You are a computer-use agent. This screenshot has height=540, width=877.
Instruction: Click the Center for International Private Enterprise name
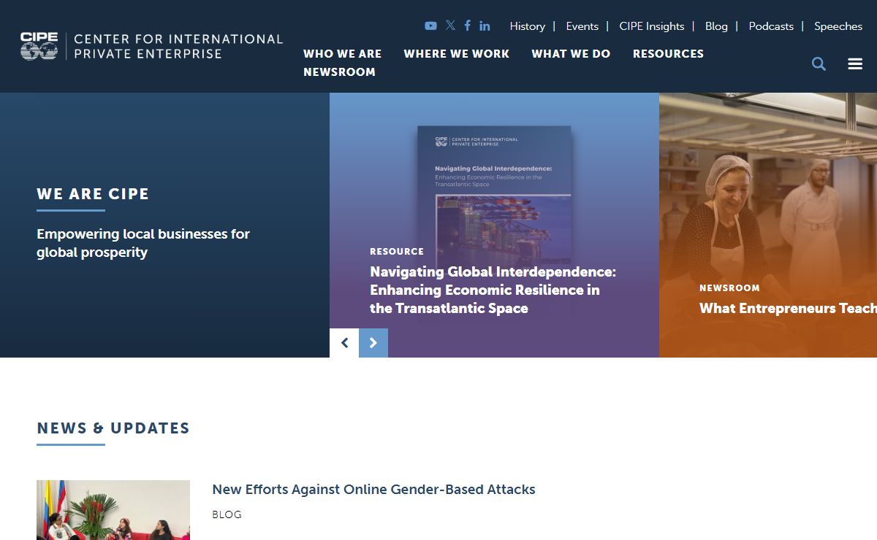click(178, 46)
